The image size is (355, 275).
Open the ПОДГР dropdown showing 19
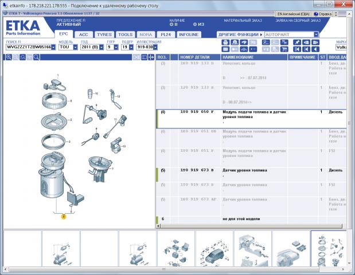pyautogui.click(x=131, y=47)
